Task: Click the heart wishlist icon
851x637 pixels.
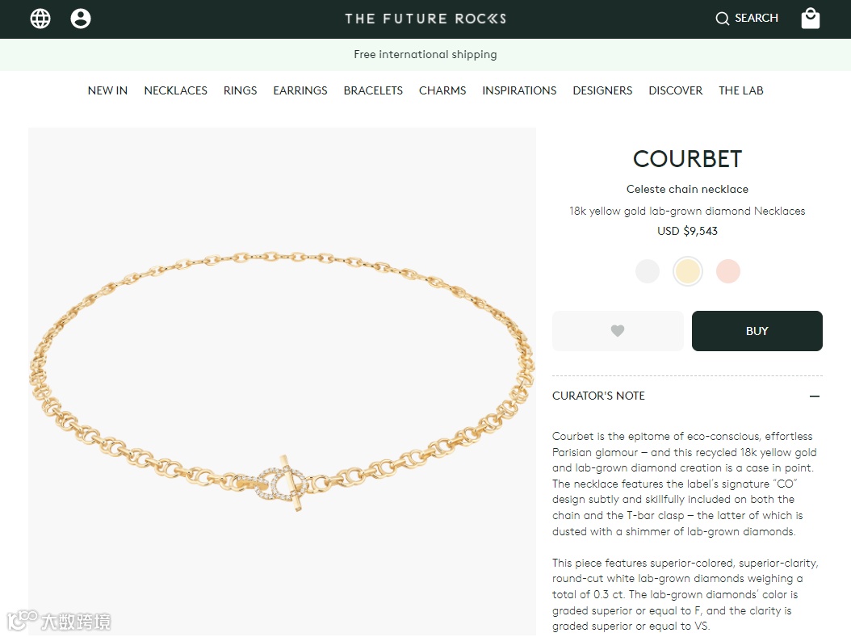Action: [x=618, y=330]
